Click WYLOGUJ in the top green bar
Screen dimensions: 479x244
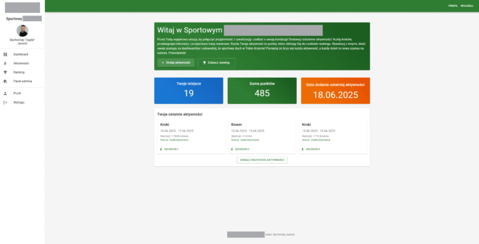coord(467,6)
